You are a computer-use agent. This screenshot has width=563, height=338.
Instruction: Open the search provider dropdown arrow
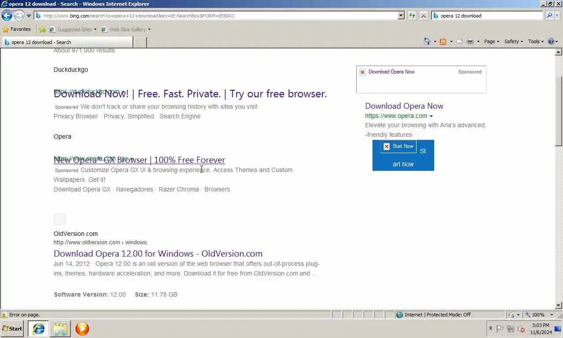[x=557, y=15]
